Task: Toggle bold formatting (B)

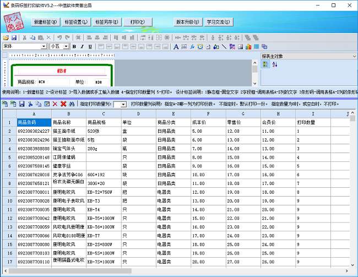Action: 74,47
